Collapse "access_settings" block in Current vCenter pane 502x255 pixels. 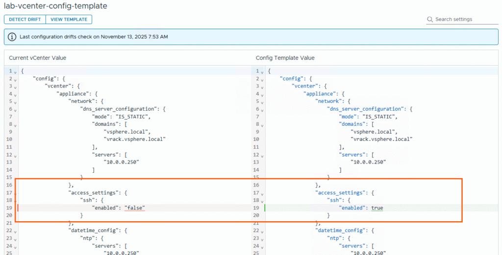[x=16, y=194]
